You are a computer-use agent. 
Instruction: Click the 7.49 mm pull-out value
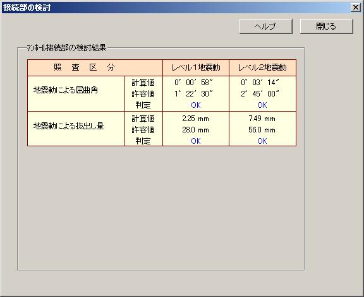(262, 119)
